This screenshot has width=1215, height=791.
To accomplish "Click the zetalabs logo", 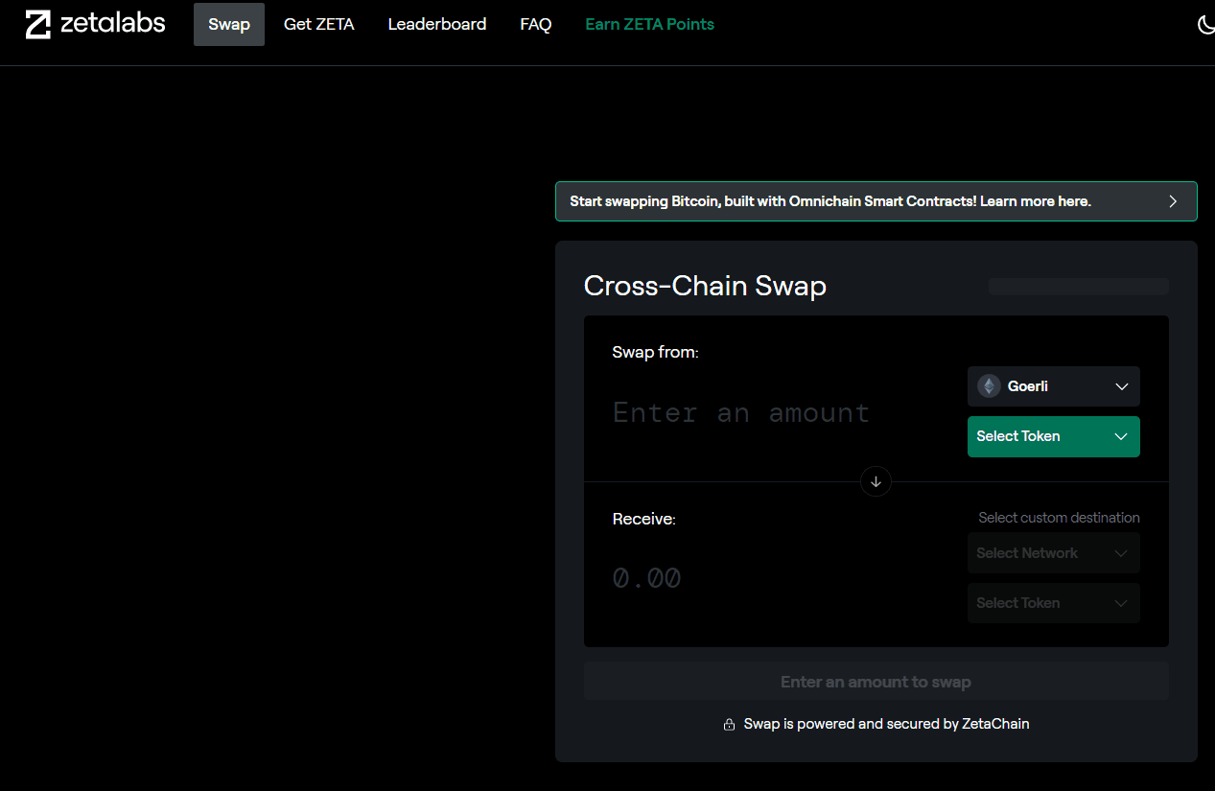I will 95,24.
